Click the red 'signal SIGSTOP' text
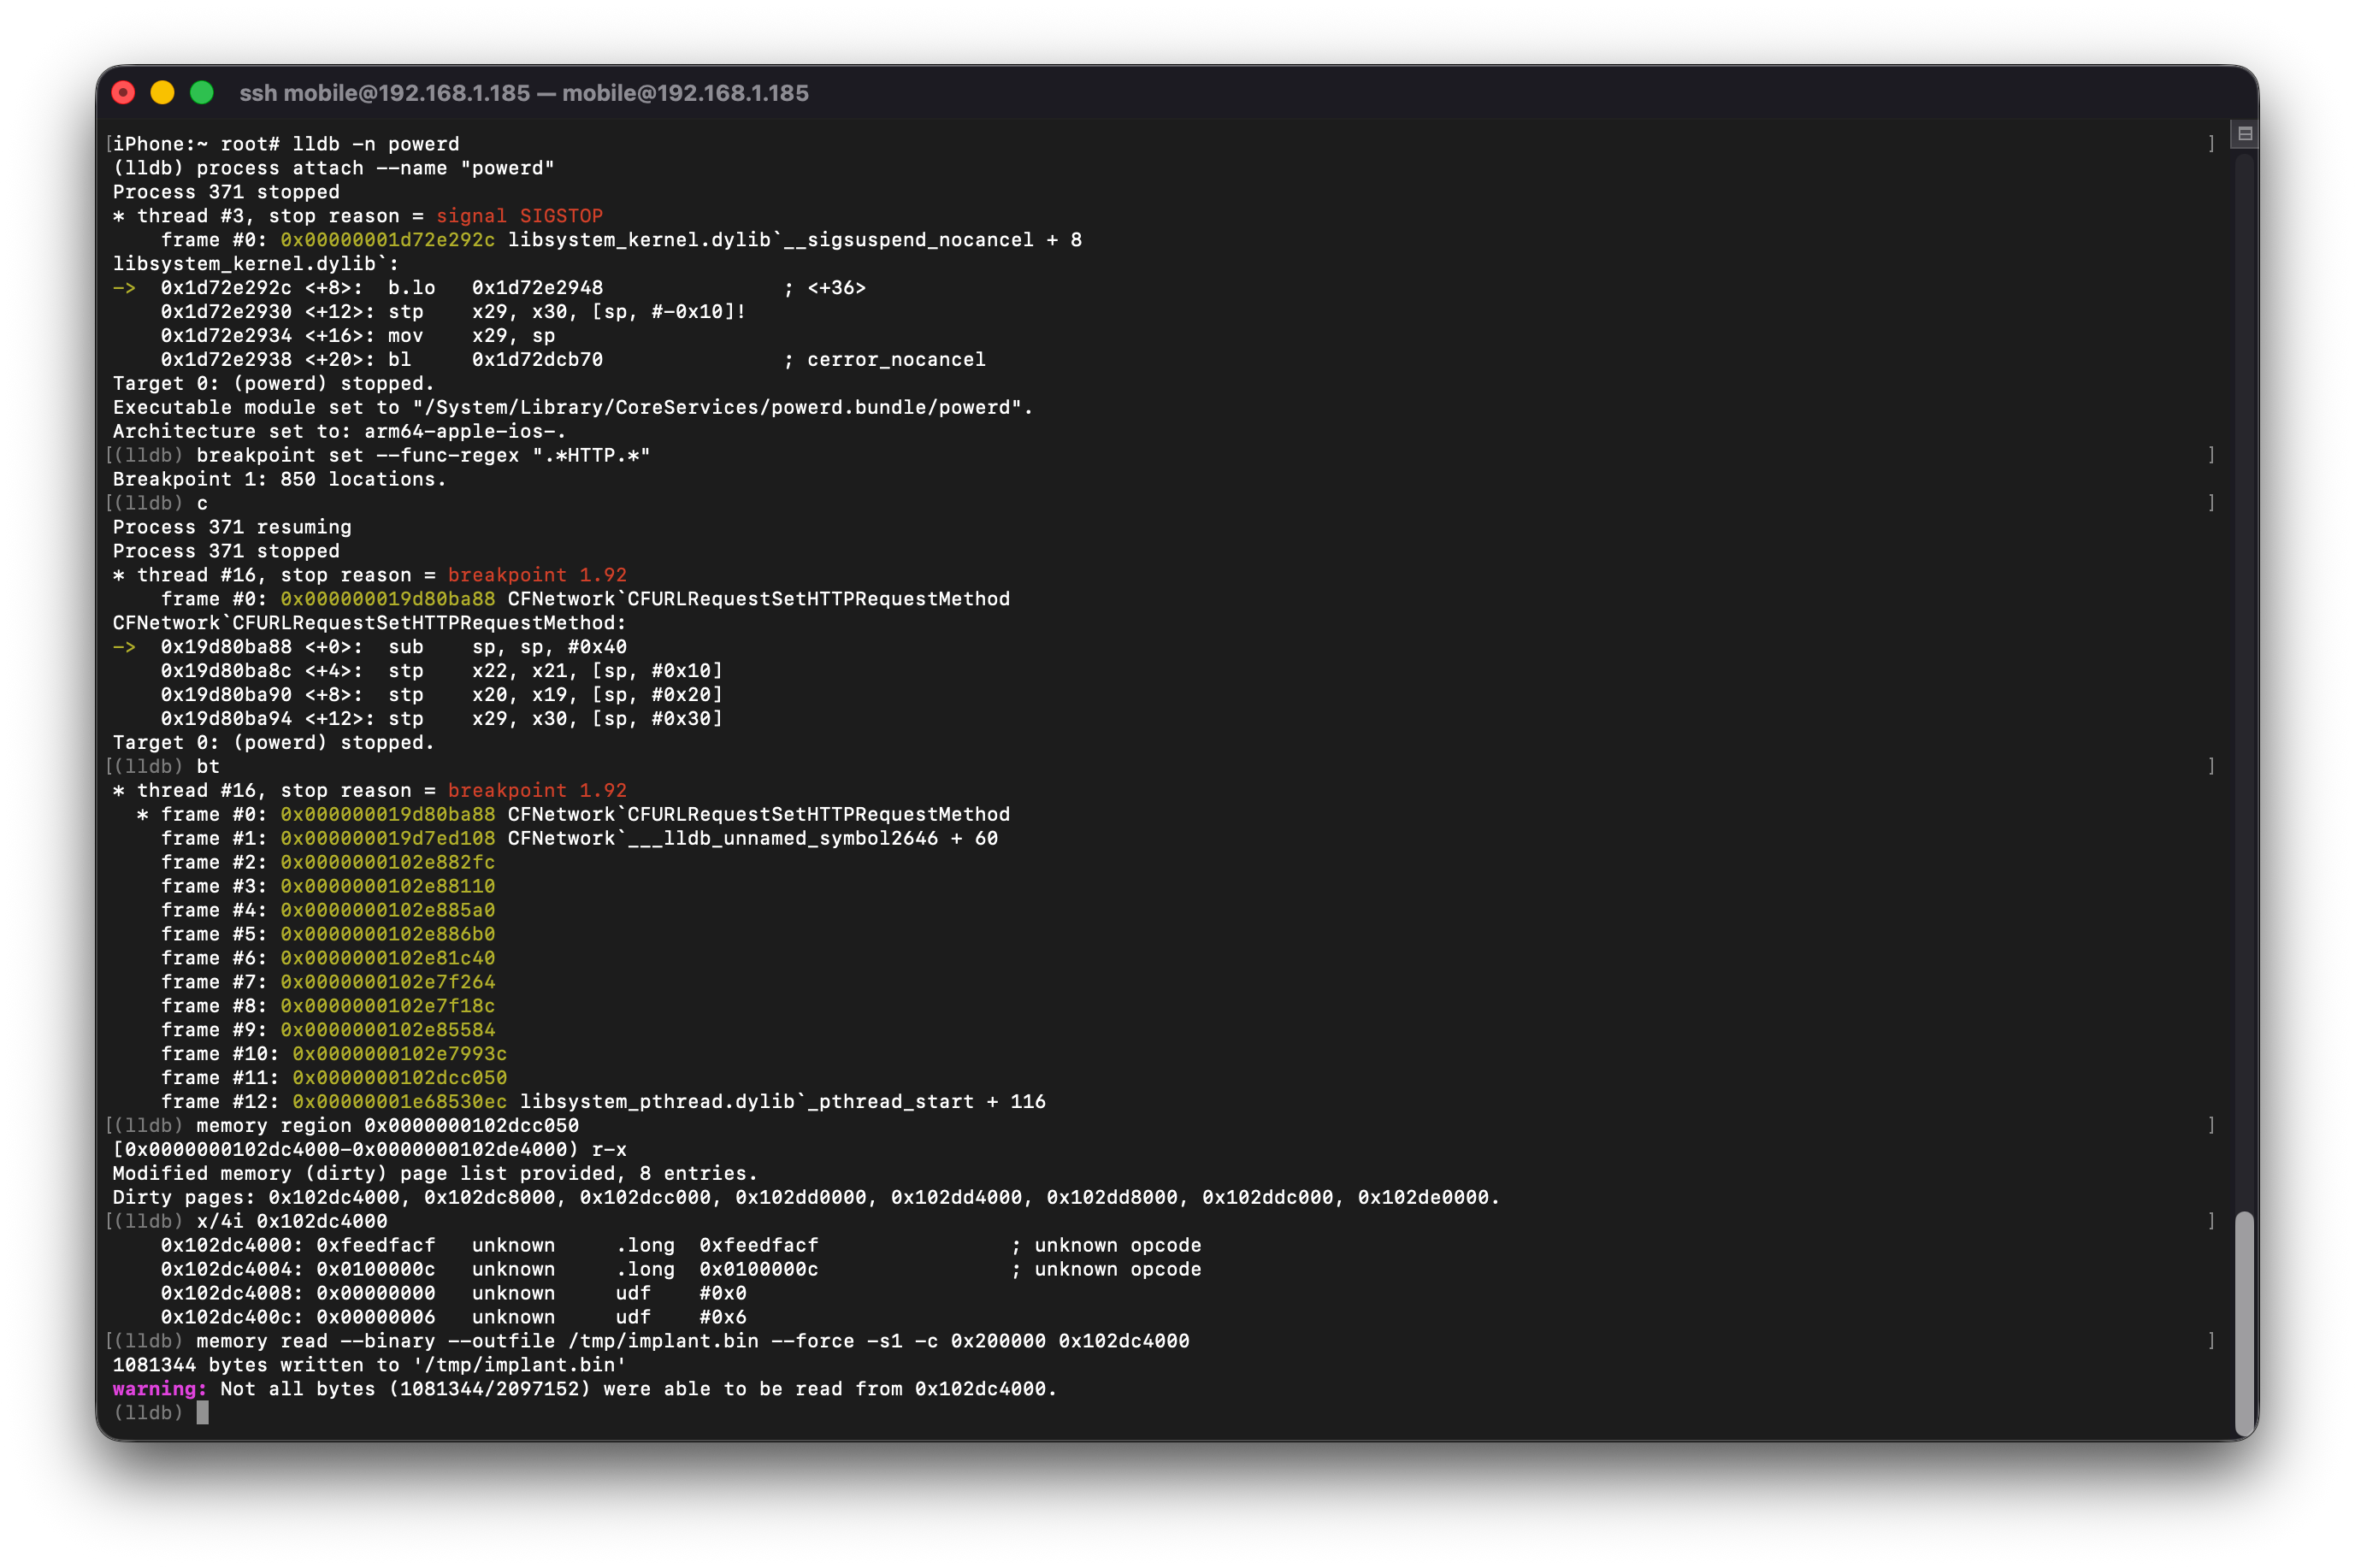 [519, 216]
